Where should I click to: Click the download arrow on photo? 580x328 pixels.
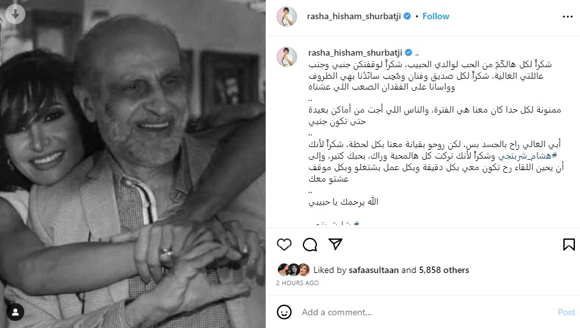tap(15, 15)
